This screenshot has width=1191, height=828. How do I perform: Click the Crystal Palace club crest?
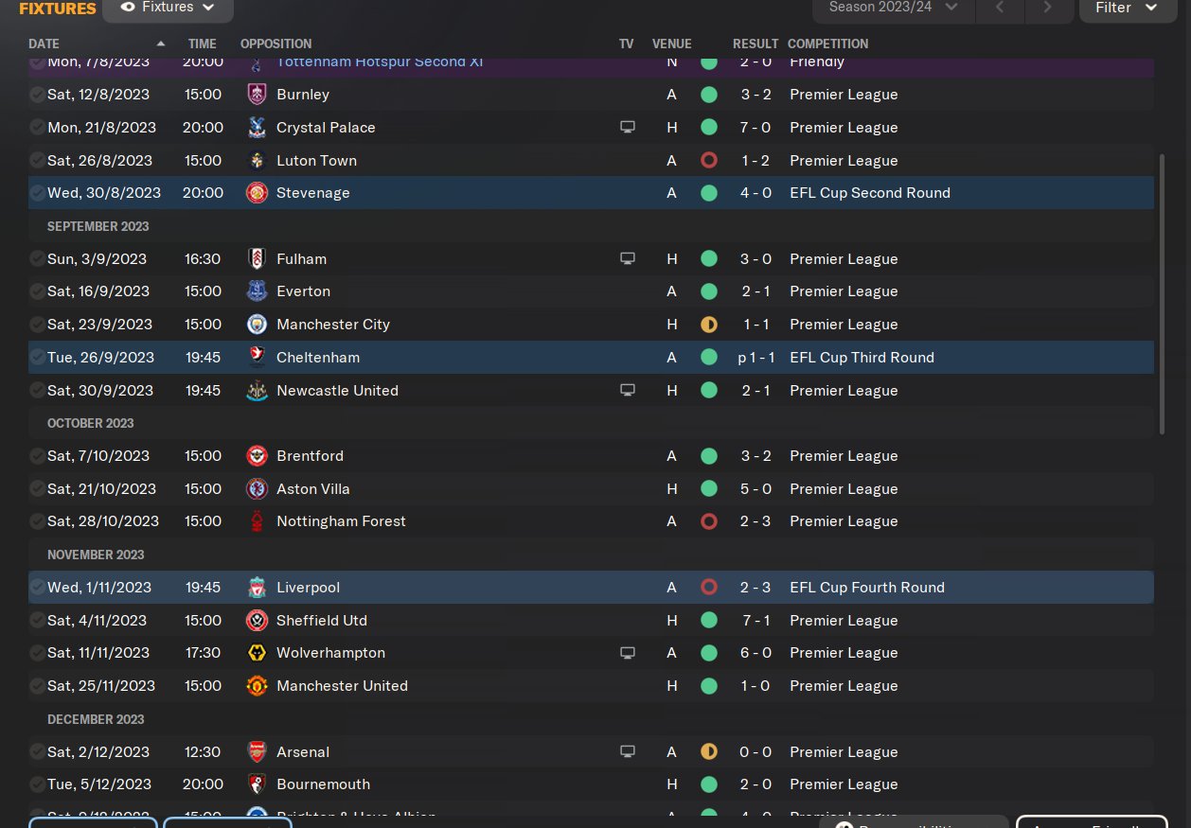pos(257,128)
